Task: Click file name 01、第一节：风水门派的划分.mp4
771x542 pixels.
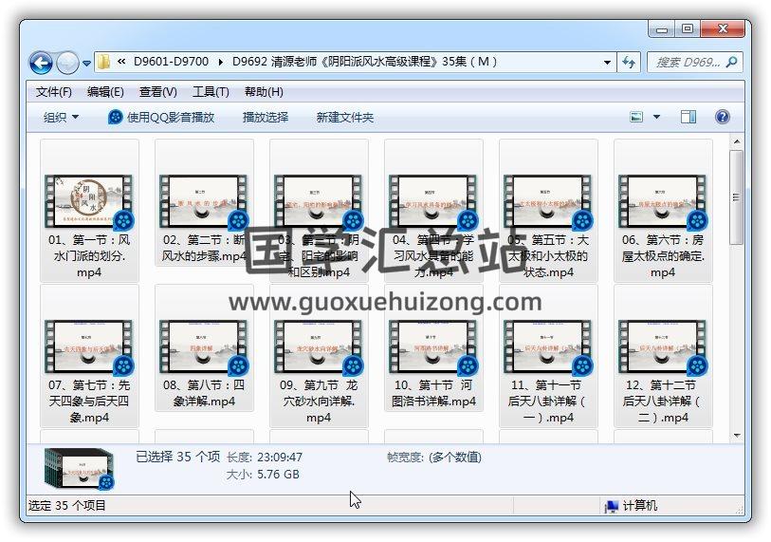Action: pyautogui.click(x=89, y=256)
